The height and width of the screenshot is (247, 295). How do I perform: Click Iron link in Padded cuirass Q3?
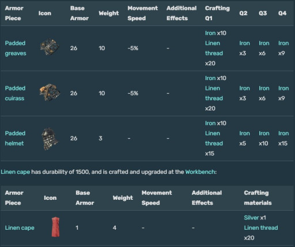click(x=264, y=88)
